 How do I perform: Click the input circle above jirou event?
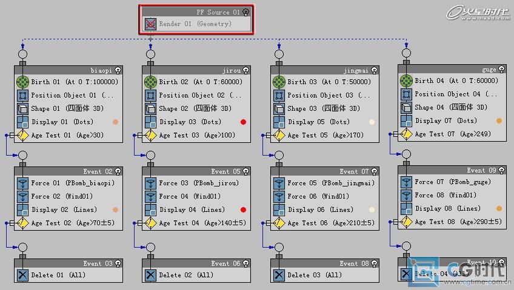pyautogui.click(x=150, y=54)
